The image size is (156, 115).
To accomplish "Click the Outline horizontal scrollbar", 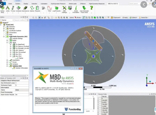I will 14,75.
